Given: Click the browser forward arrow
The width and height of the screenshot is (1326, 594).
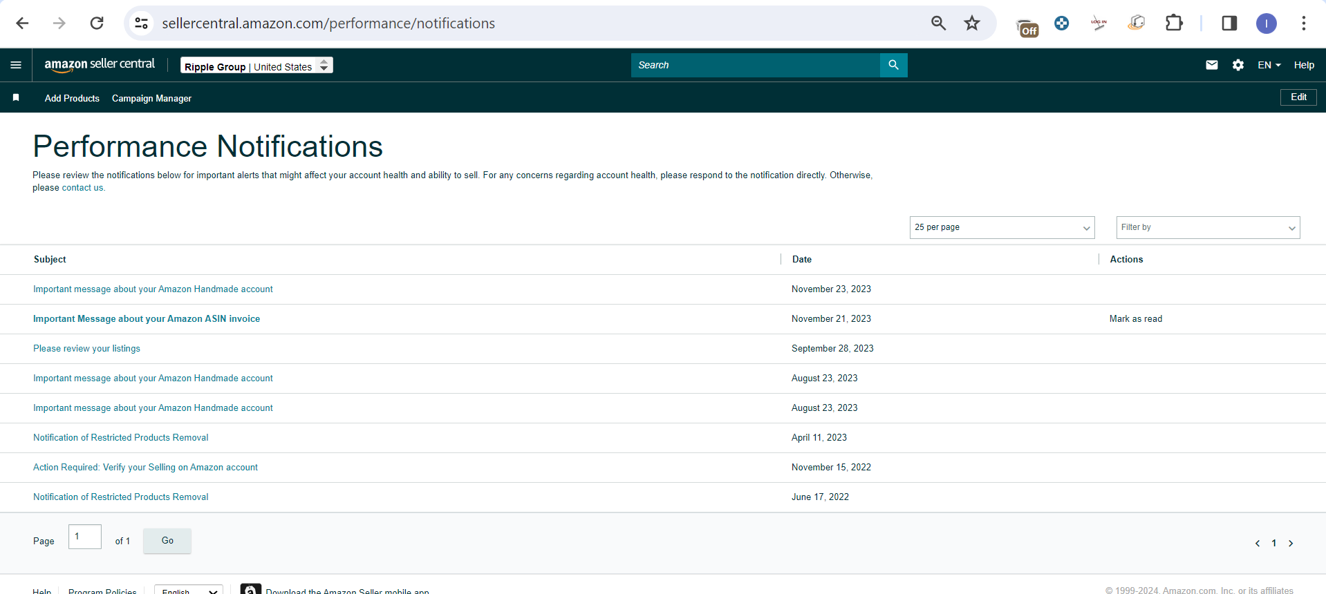Looking at the screenshot, I should pyautogui.click(x=59, y=23).
